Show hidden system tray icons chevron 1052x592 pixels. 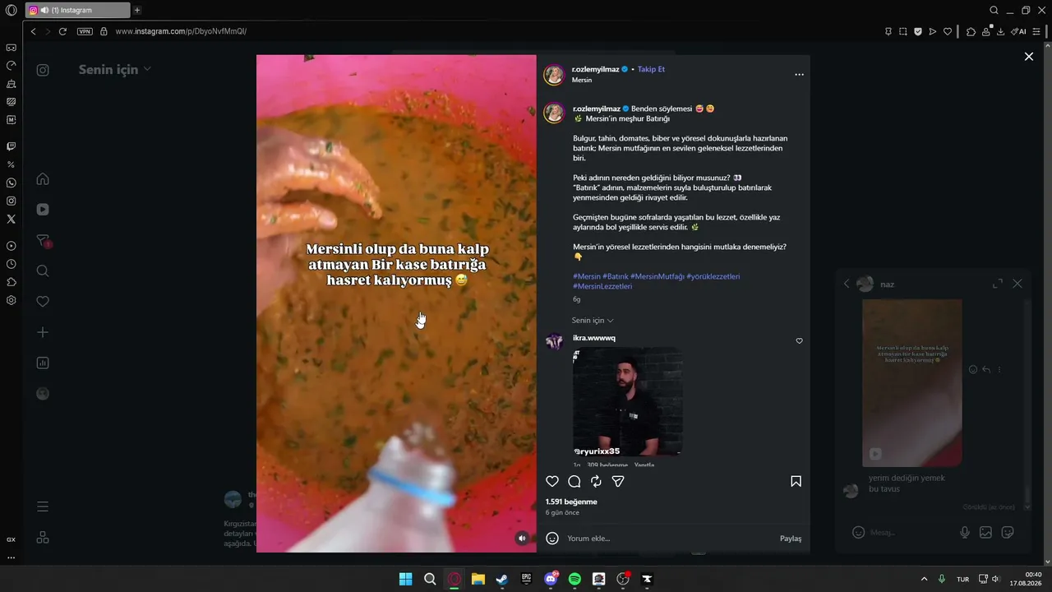(x=924, y=579)
